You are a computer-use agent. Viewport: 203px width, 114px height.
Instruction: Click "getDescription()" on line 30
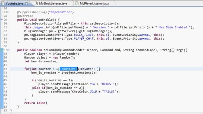104,23
